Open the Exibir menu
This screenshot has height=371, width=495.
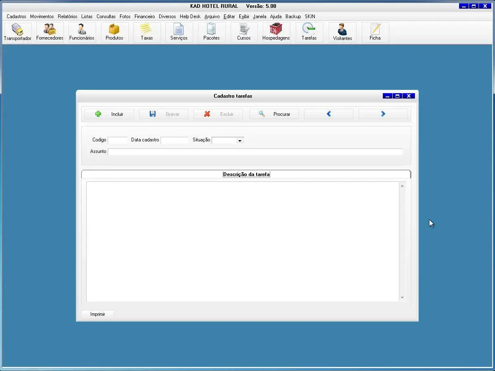point(244,16)
